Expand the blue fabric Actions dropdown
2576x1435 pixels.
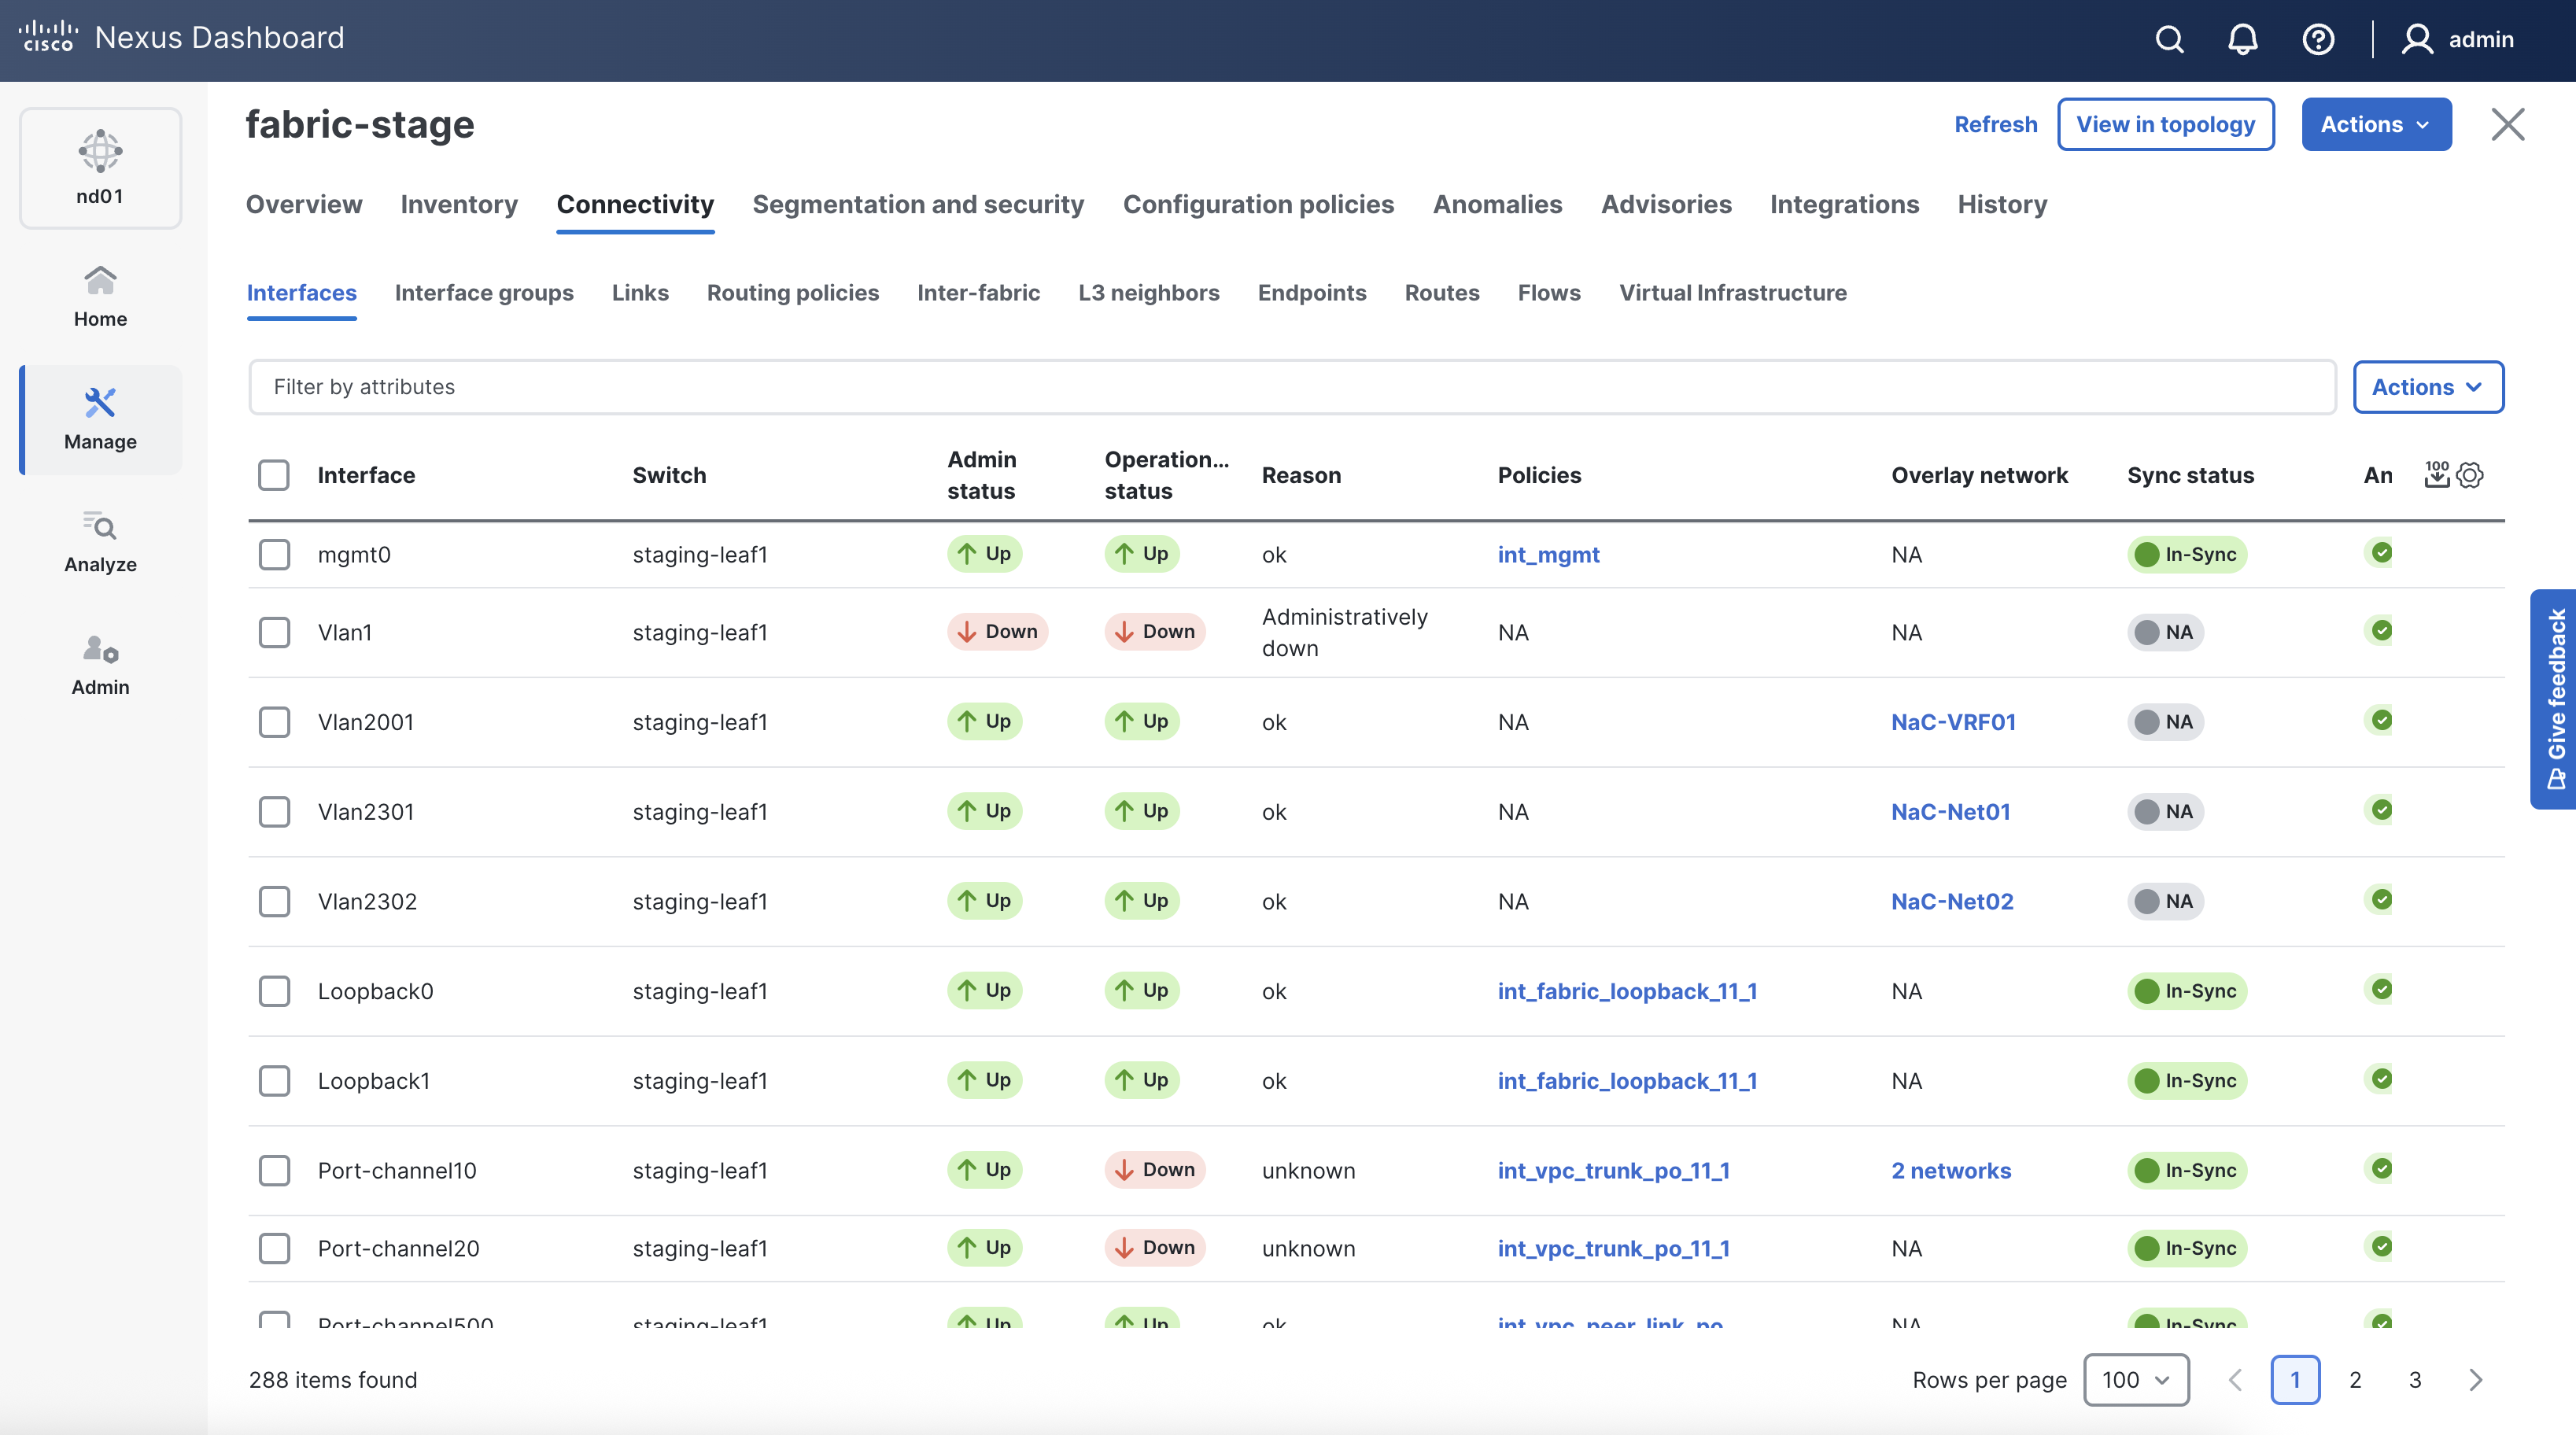click(2376, 124)
